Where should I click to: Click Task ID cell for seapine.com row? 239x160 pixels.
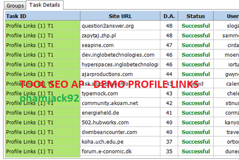pos(43,45)
